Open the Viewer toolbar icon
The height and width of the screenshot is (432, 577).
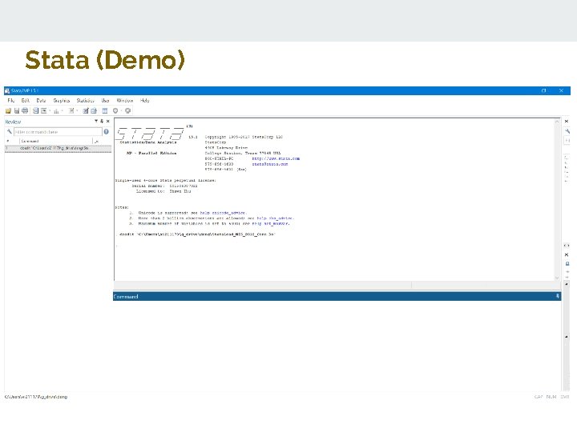[44, 110]
